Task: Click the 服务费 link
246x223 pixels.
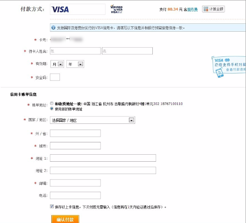Action: coord(192,9)
